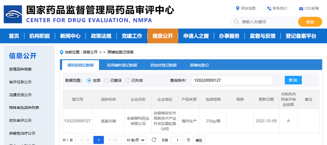The width and height of the screenshot is (327, 145).
Task: Open the CDE邮箱 link
Action: 312,8
